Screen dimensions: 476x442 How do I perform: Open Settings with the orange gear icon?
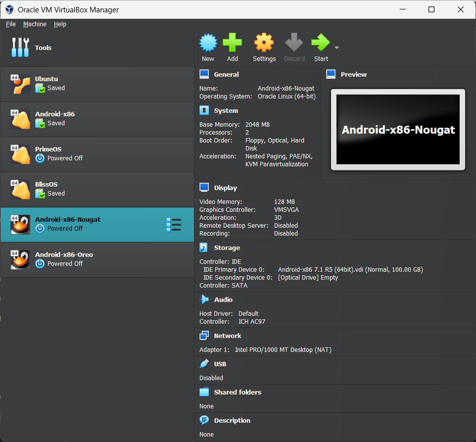[264, 43]
